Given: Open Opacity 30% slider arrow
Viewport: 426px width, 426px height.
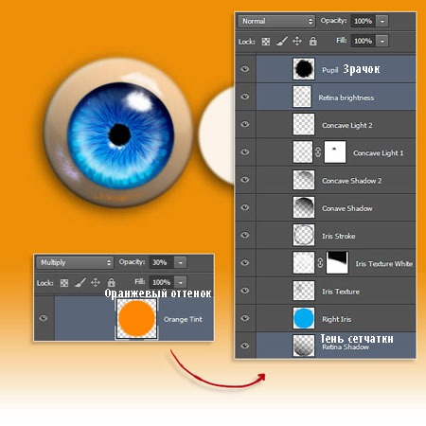Looking at the screenshot, I should pyautogui.click(x=181, y=262).
